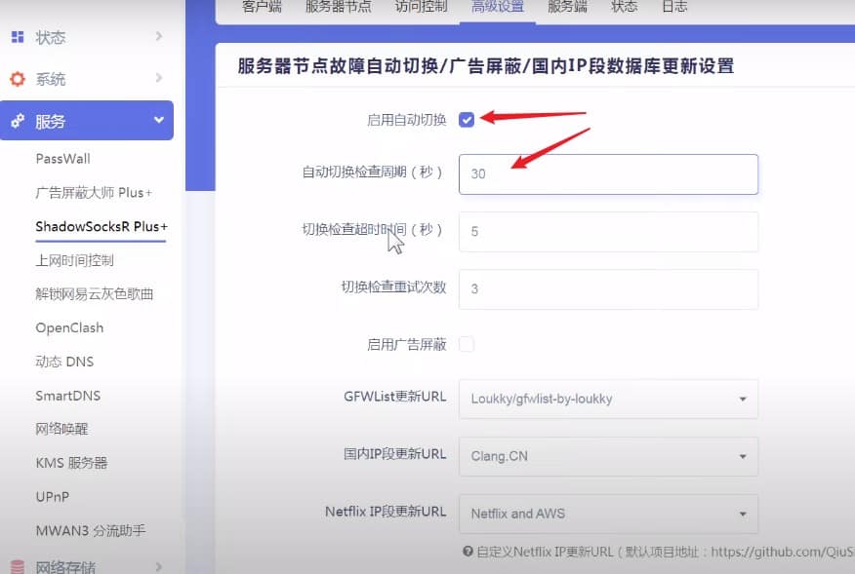
Task: Click the 切换检查重试次数 input field
Action: [608, 288]
